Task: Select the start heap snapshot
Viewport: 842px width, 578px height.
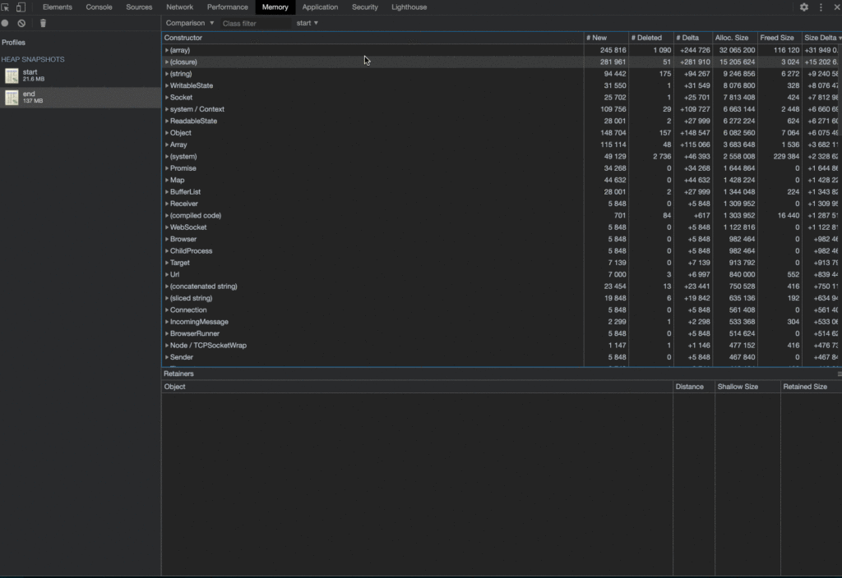Action: [x=30, y=76]
